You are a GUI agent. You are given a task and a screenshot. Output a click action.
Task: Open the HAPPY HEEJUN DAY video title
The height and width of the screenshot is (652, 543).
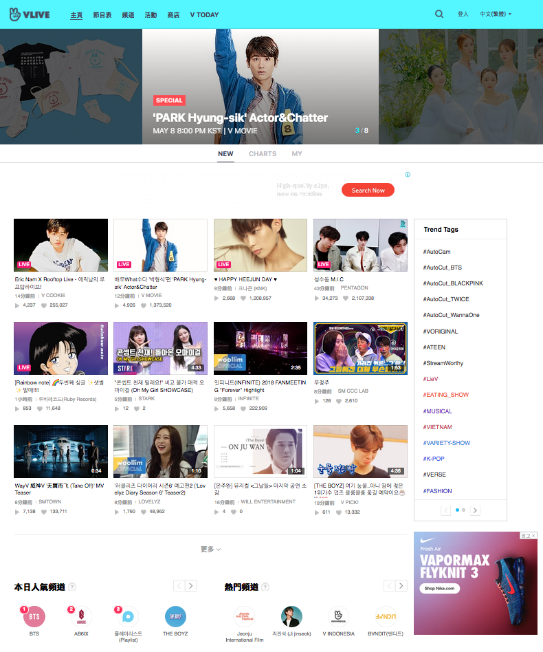coord(245,279)
